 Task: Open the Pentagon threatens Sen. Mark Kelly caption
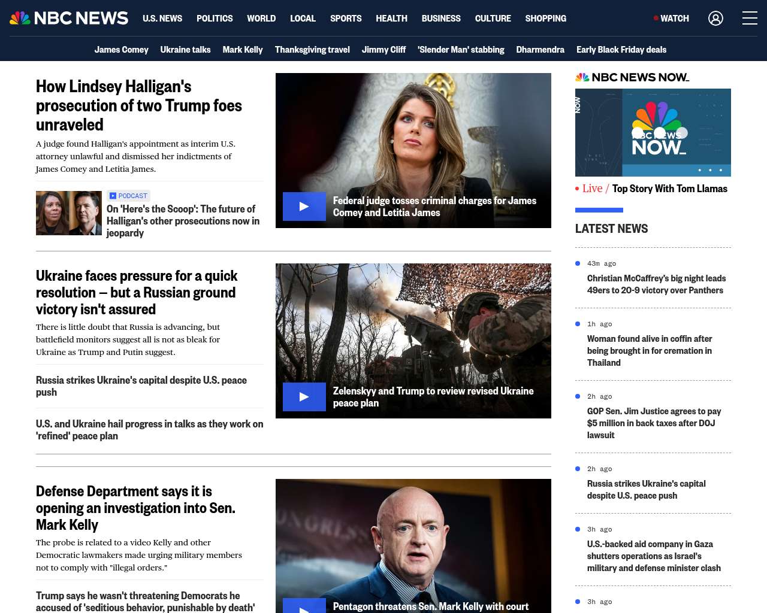click(x=431, y=606)
